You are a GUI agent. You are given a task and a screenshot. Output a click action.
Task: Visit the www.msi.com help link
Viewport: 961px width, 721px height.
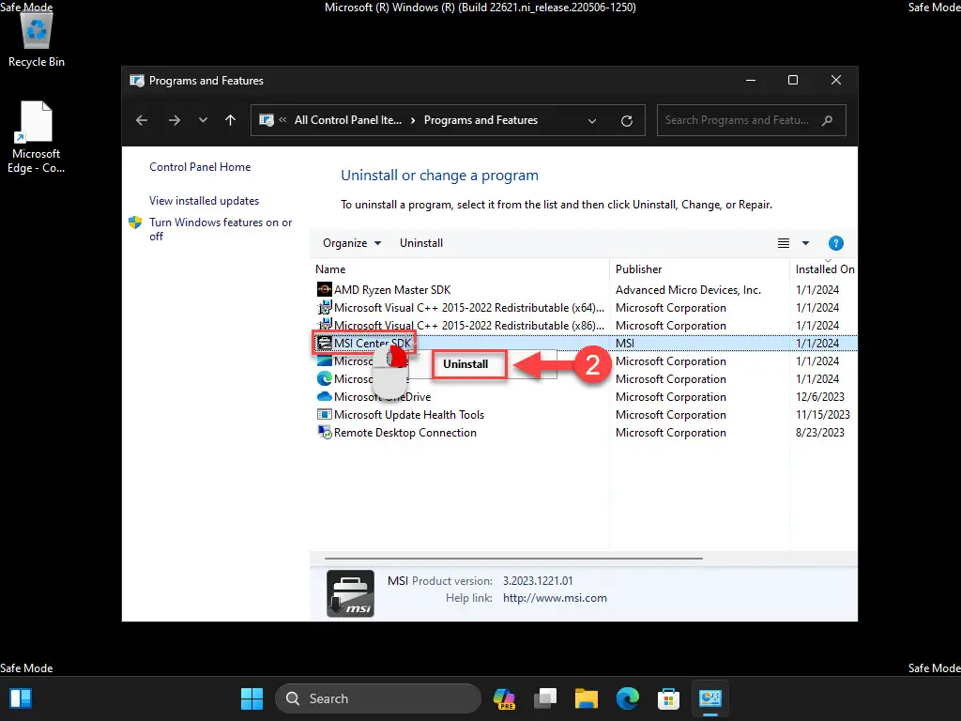pos(555,598)
